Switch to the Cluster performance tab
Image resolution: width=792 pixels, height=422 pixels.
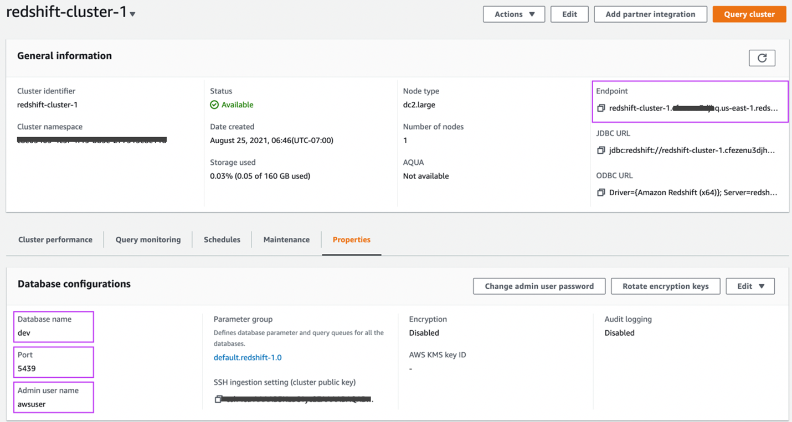(x=55, y=239)
